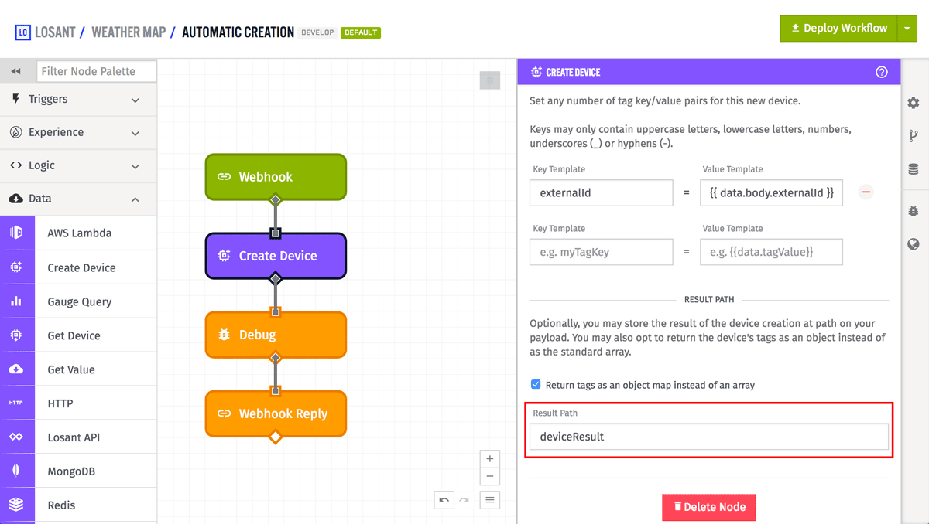Open workflow settings gear icon
The image size is (929, 524).
[x=914, y=103]
